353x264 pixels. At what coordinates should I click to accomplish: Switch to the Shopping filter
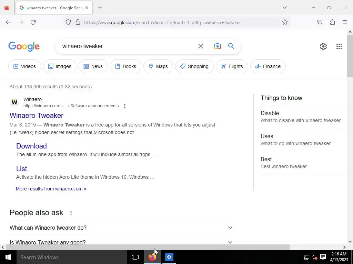[194, 66]
